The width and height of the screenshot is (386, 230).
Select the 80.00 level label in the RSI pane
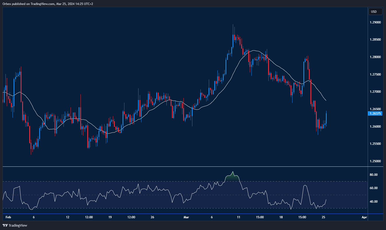click(373, 174)
